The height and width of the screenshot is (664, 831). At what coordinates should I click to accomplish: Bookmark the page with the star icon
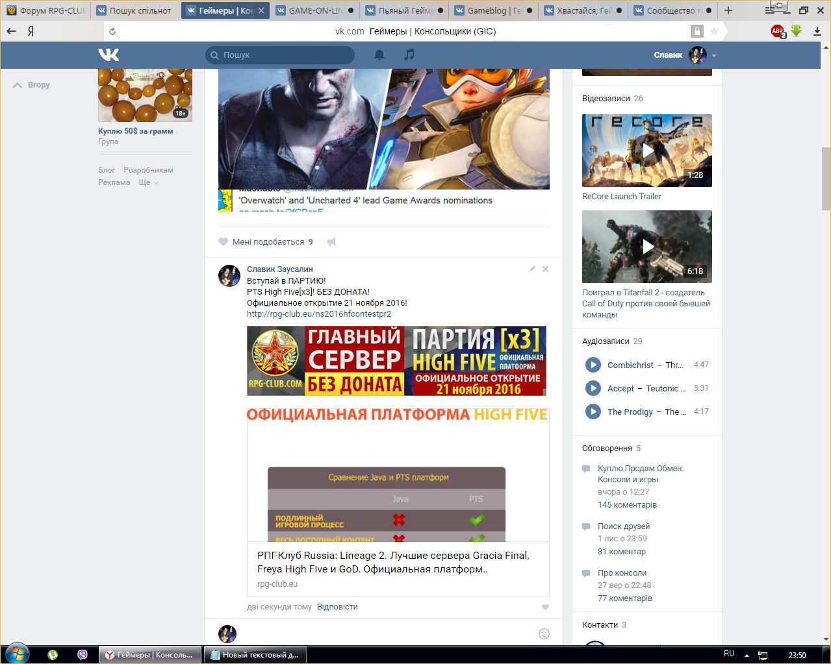[714, 31]
